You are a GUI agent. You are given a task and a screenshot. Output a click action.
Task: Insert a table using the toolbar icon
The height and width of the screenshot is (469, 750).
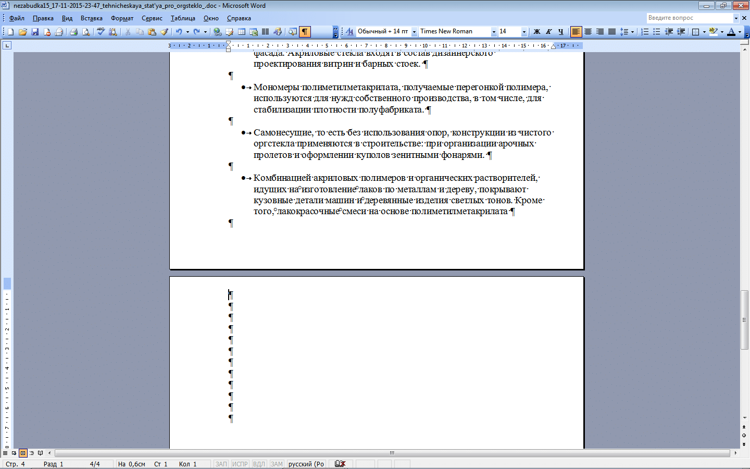tap(242, 32)
